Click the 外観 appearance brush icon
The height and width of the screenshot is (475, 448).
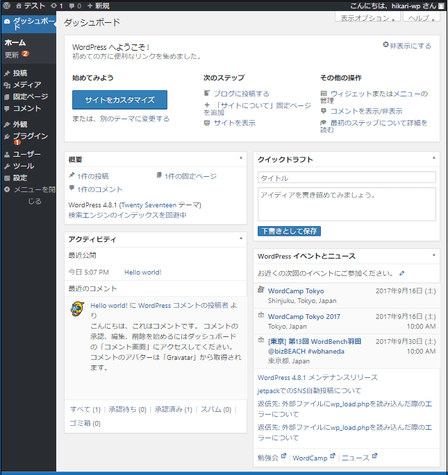[x=7, y=125]
